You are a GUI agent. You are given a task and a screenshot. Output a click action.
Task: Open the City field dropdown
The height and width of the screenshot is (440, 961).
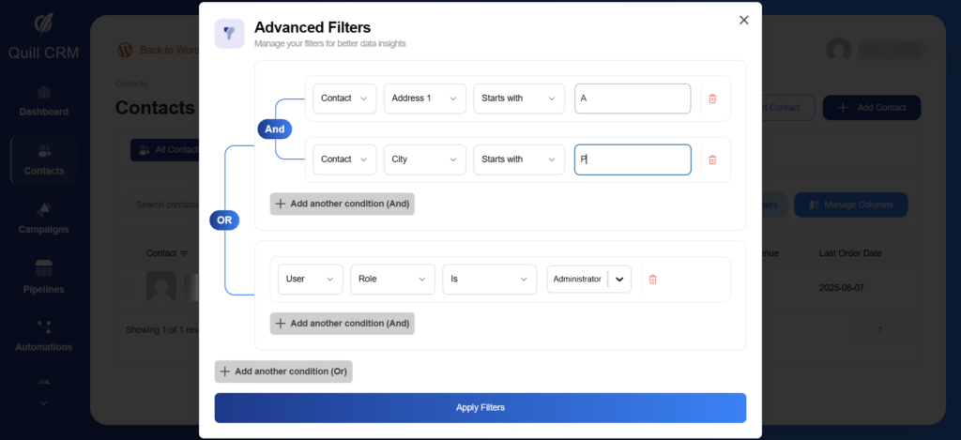point(424,159)
